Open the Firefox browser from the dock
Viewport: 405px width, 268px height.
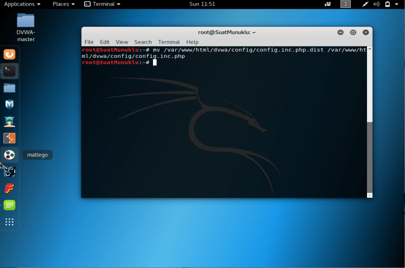(9, 54)
